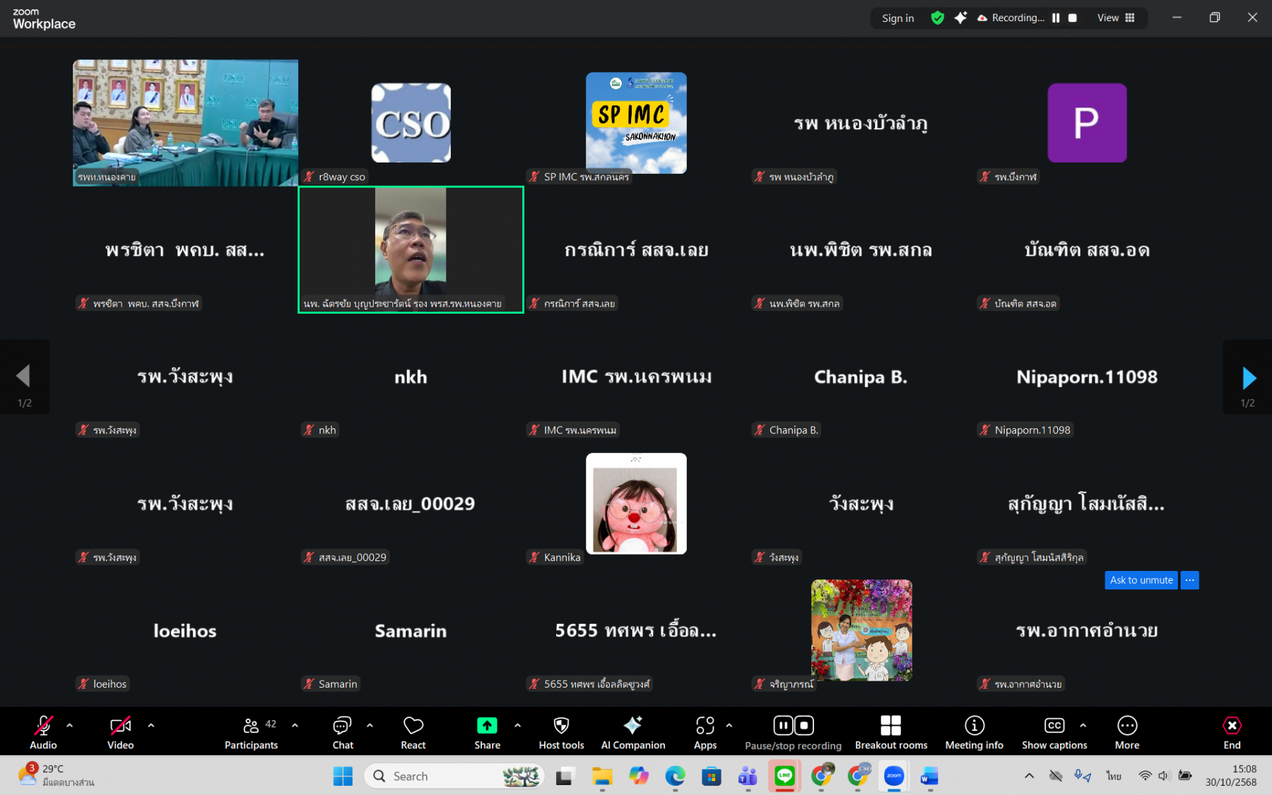
Task: Click the Windows Start button
Action: [x=343, y=776]
